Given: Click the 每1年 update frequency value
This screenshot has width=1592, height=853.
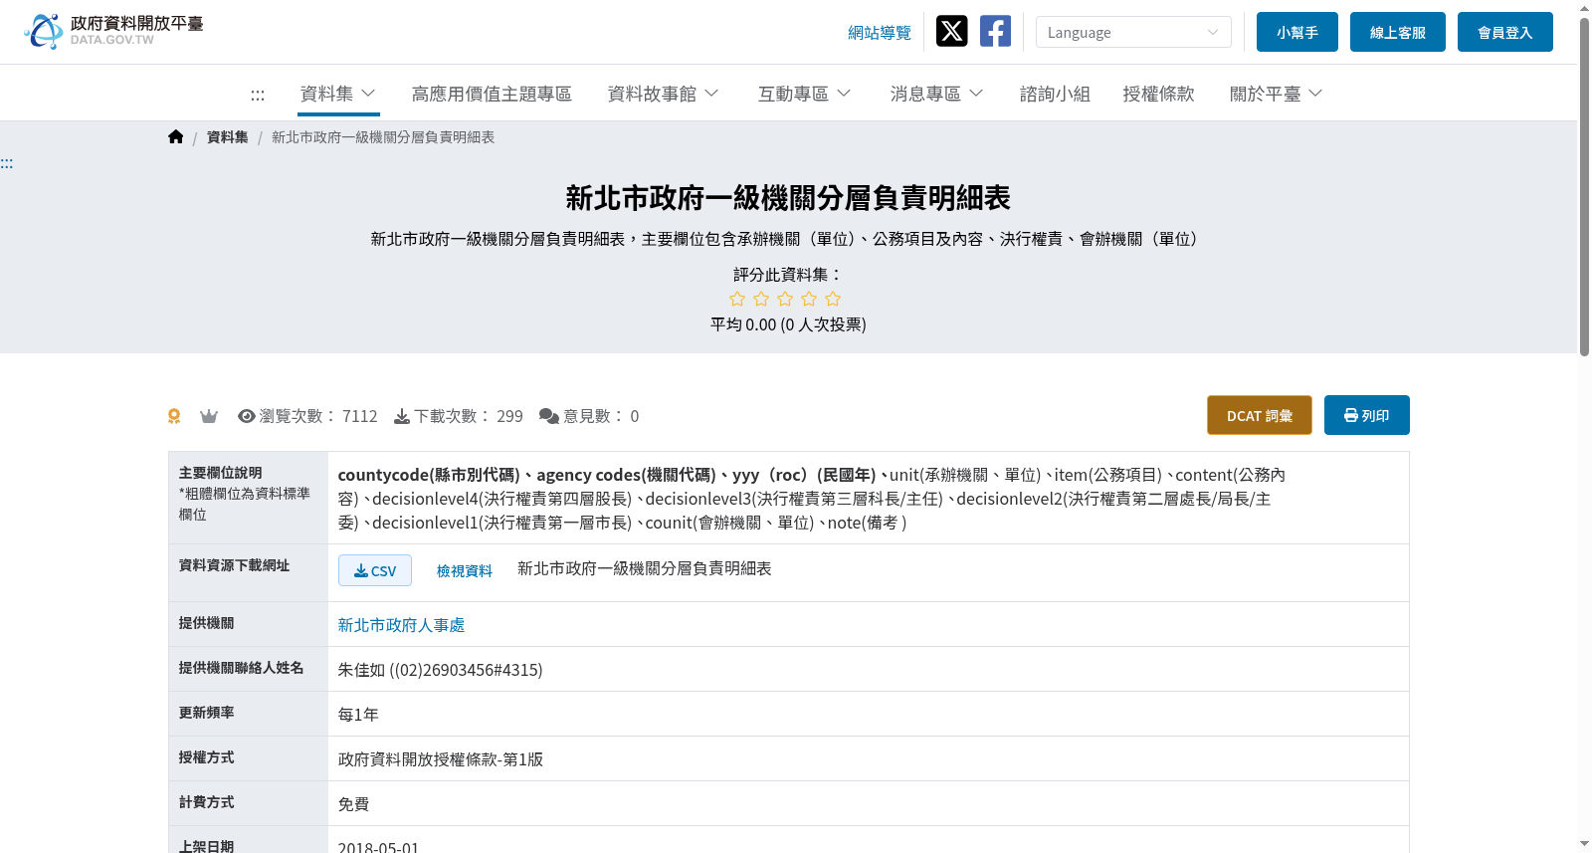Looking at the screenshot, I should (x=358, y=715).
